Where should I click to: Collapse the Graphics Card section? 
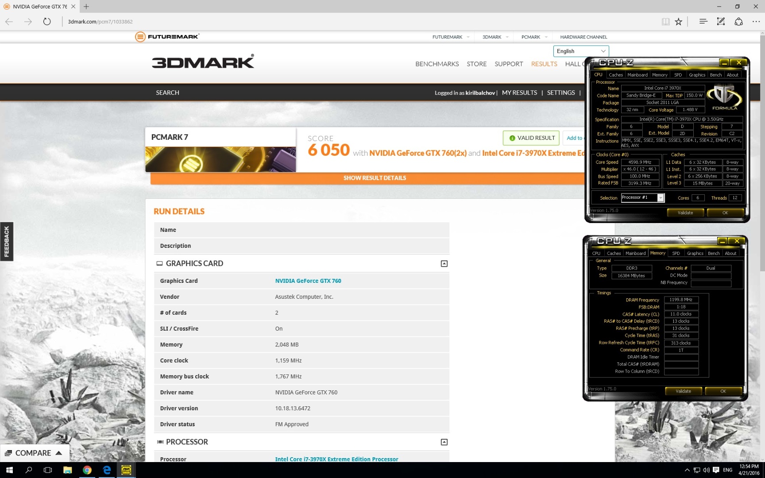[x=444, y=264]
